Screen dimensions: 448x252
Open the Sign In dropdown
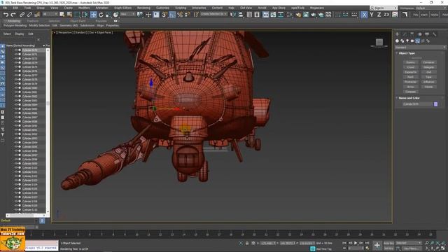click(x=384, y=8)
